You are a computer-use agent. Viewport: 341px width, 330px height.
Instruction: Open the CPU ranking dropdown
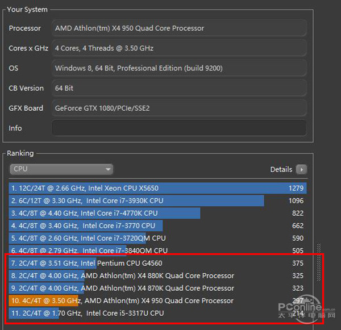[x=61, y=169]
